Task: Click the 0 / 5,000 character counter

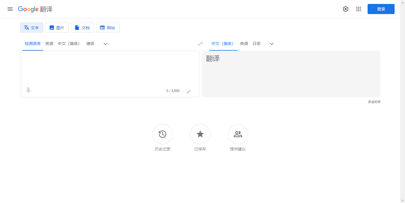Action: point(173,91)
